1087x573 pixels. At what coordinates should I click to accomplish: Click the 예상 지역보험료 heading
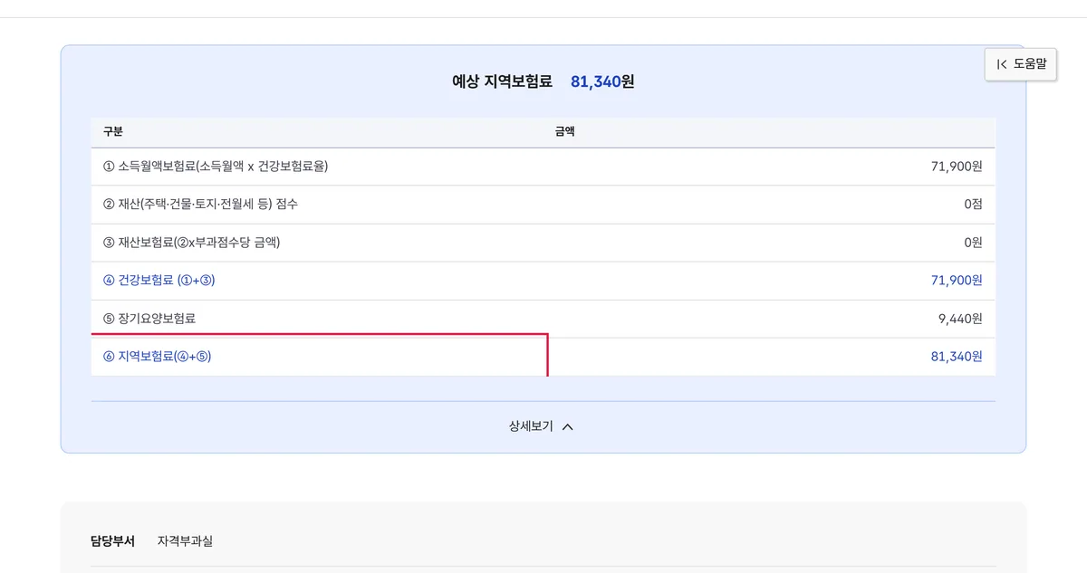pos(502,81)
